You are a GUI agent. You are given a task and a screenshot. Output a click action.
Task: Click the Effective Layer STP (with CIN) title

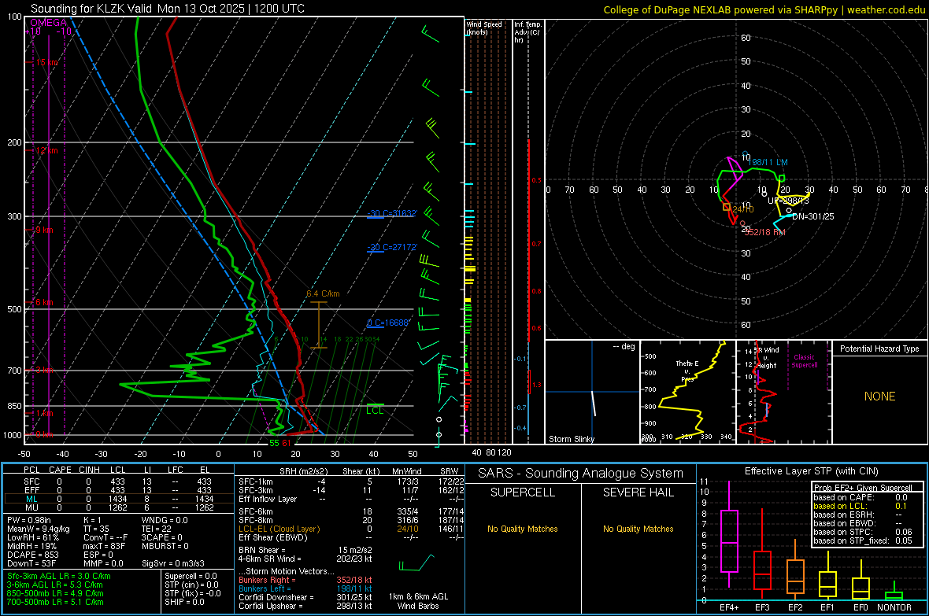tap(811, 471)
